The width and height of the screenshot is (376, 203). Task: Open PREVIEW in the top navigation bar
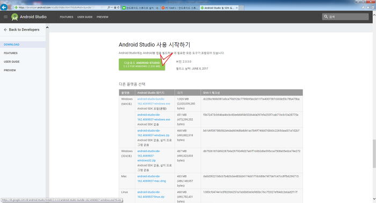103,17
